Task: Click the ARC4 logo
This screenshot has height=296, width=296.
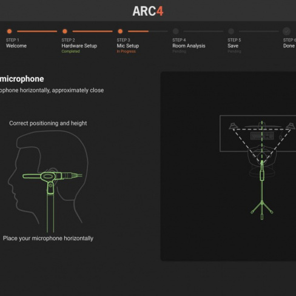Action: (x=148, y=11)
